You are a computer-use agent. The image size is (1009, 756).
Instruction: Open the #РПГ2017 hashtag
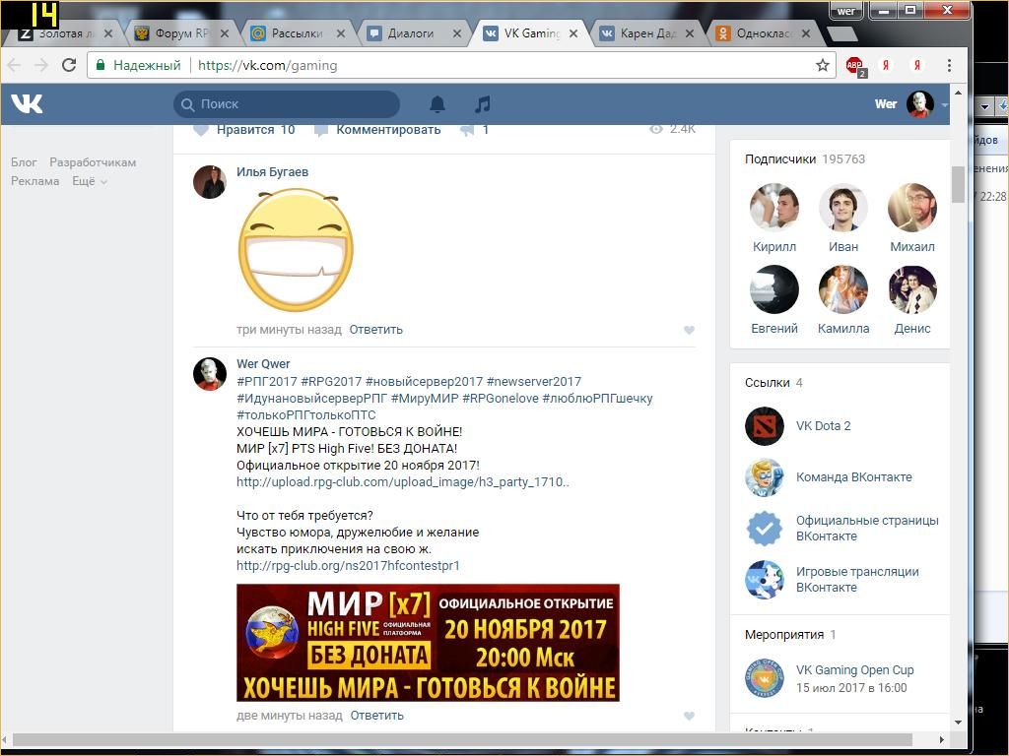pos(266,381)
